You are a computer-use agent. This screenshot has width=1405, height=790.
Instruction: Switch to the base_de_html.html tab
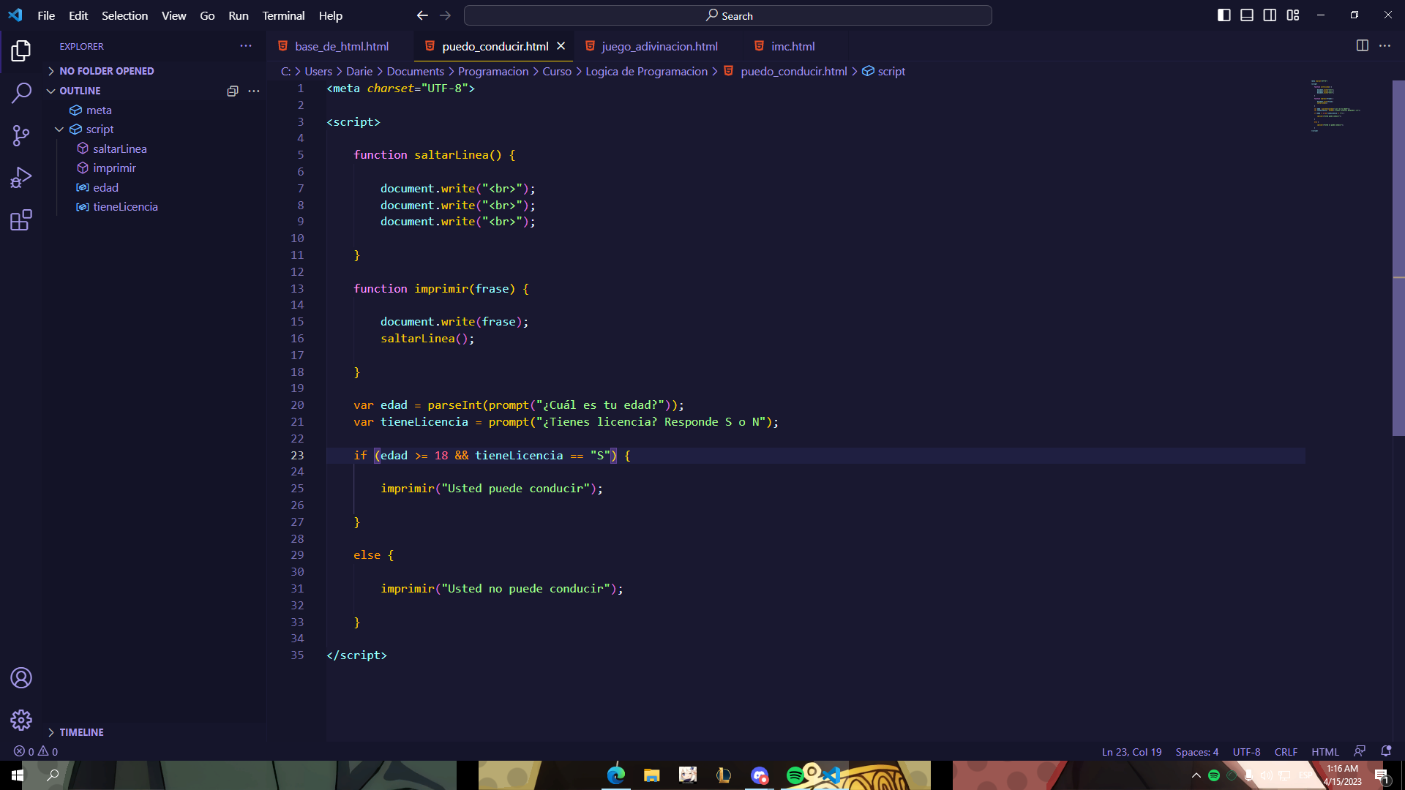[341, 46]
